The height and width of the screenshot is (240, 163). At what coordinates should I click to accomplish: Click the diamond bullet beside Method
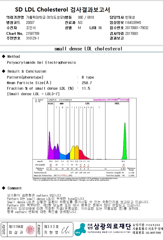4,56
